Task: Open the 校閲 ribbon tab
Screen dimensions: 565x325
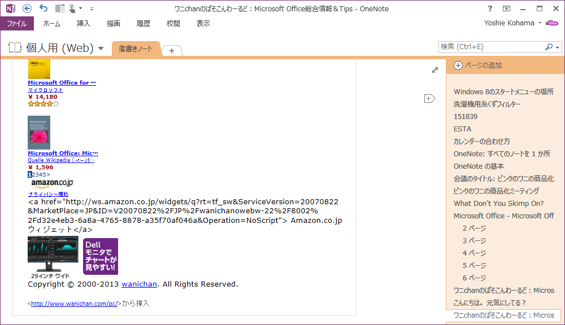Action: coord(173,23)
